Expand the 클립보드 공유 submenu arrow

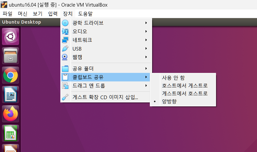(146, 77)
